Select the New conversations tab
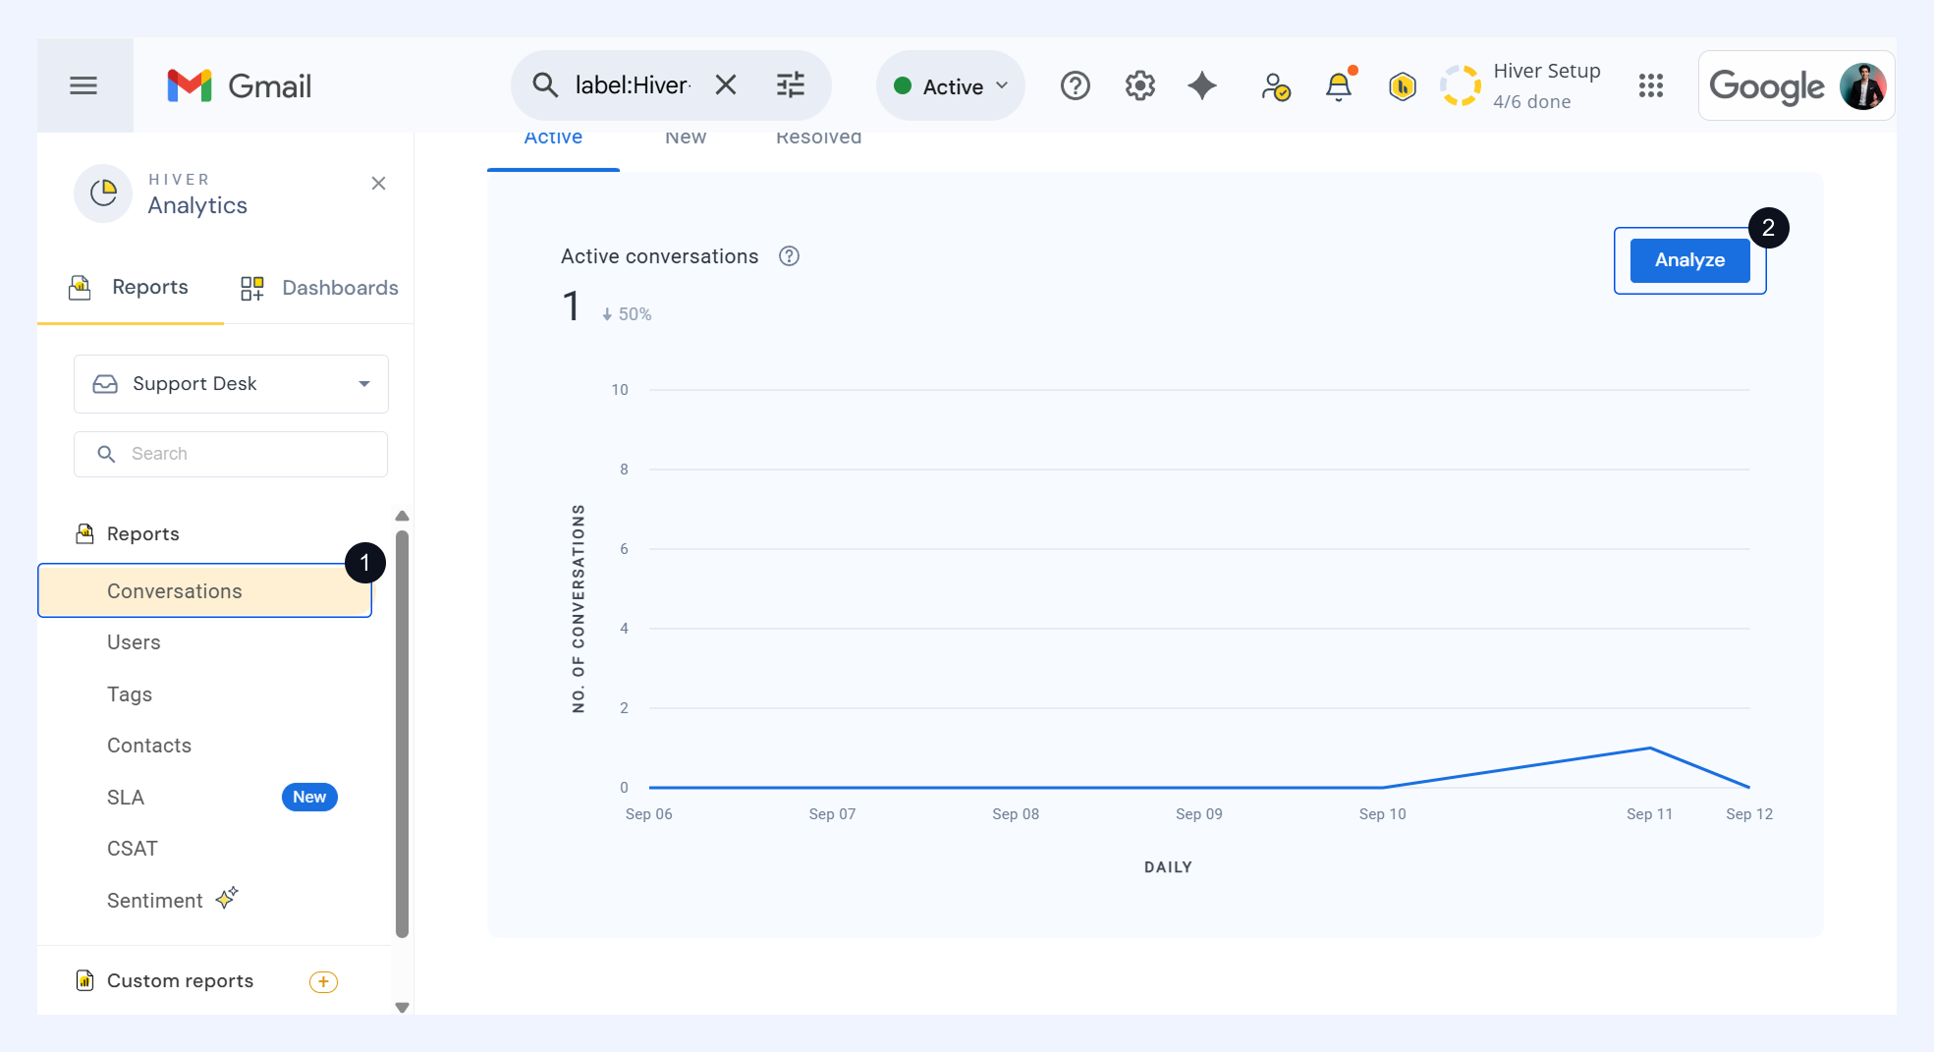1934x1052 pixels. pos(686,139)
